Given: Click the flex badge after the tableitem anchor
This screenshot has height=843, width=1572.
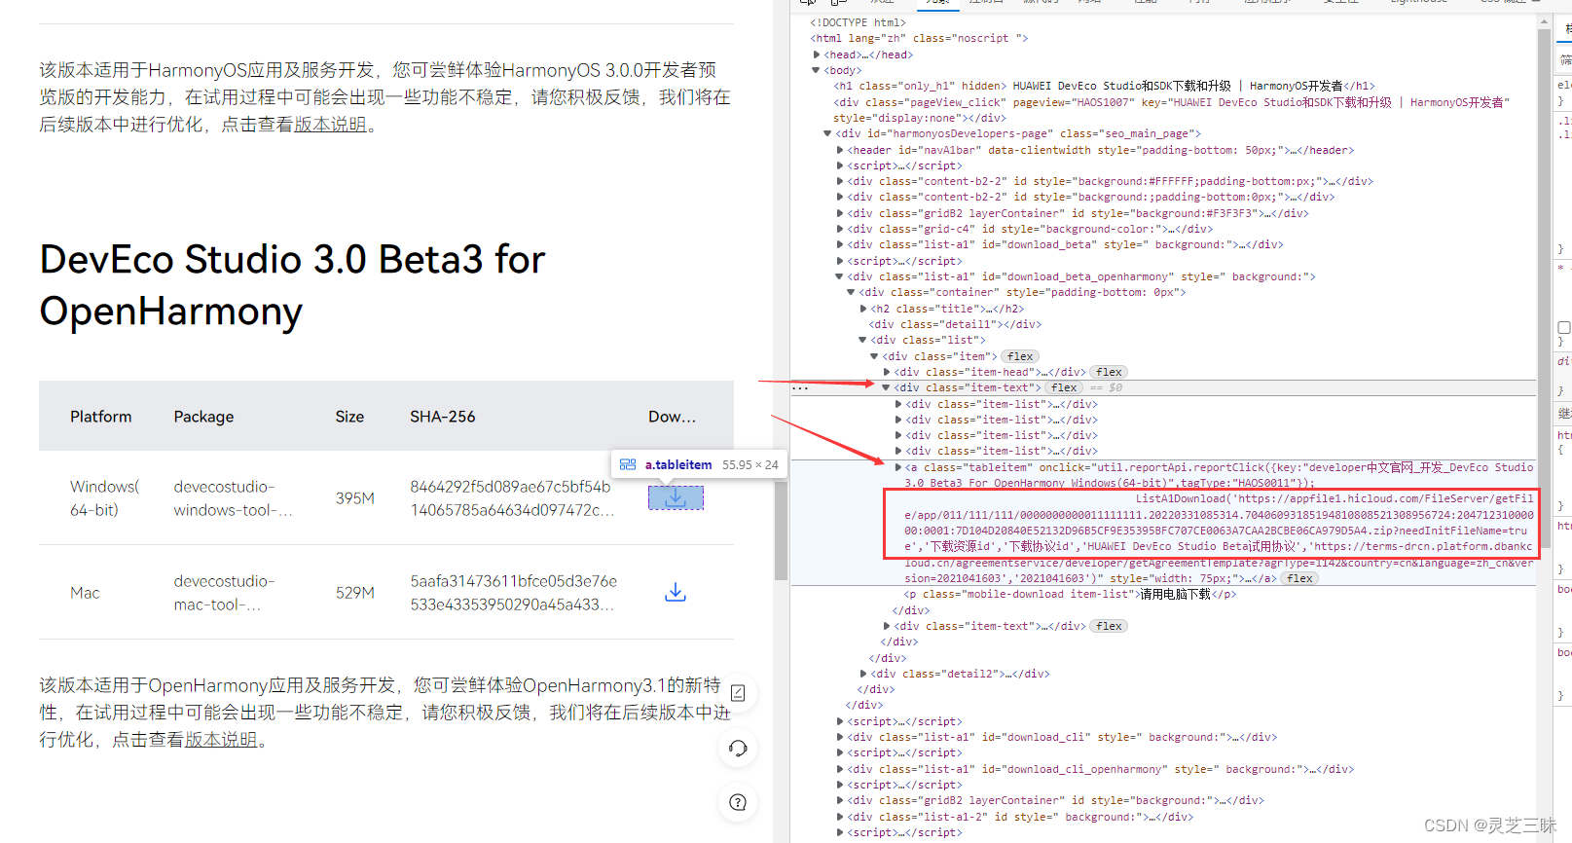Looking at the screenshot, I should (1299, 578).
